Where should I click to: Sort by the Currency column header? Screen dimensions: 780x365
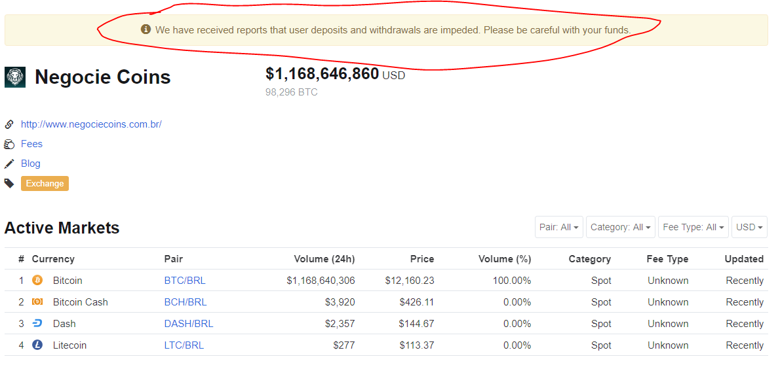point(53,259)
